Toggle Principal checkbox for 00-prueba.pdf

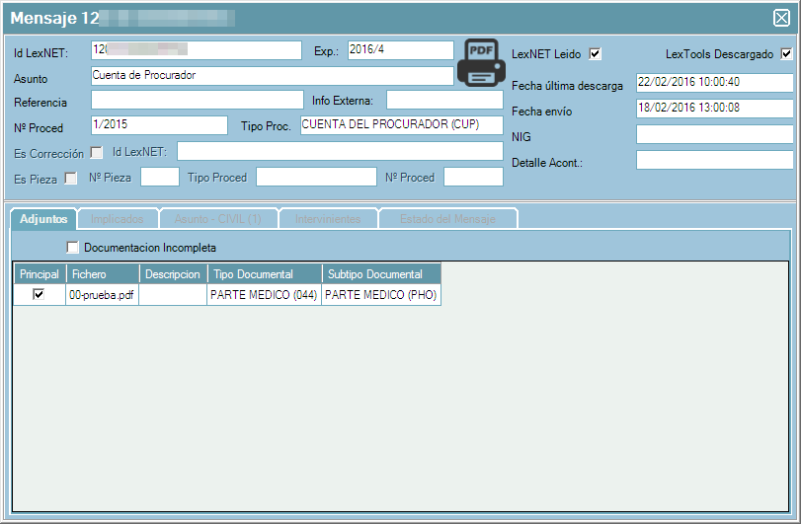pyautogui.click(x=39, y=294)
